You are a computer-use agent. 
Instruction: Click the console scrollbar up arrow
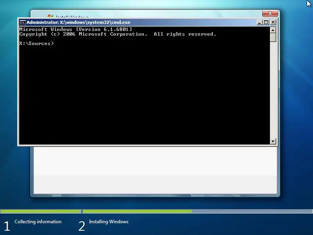click(x=273, y=30)
